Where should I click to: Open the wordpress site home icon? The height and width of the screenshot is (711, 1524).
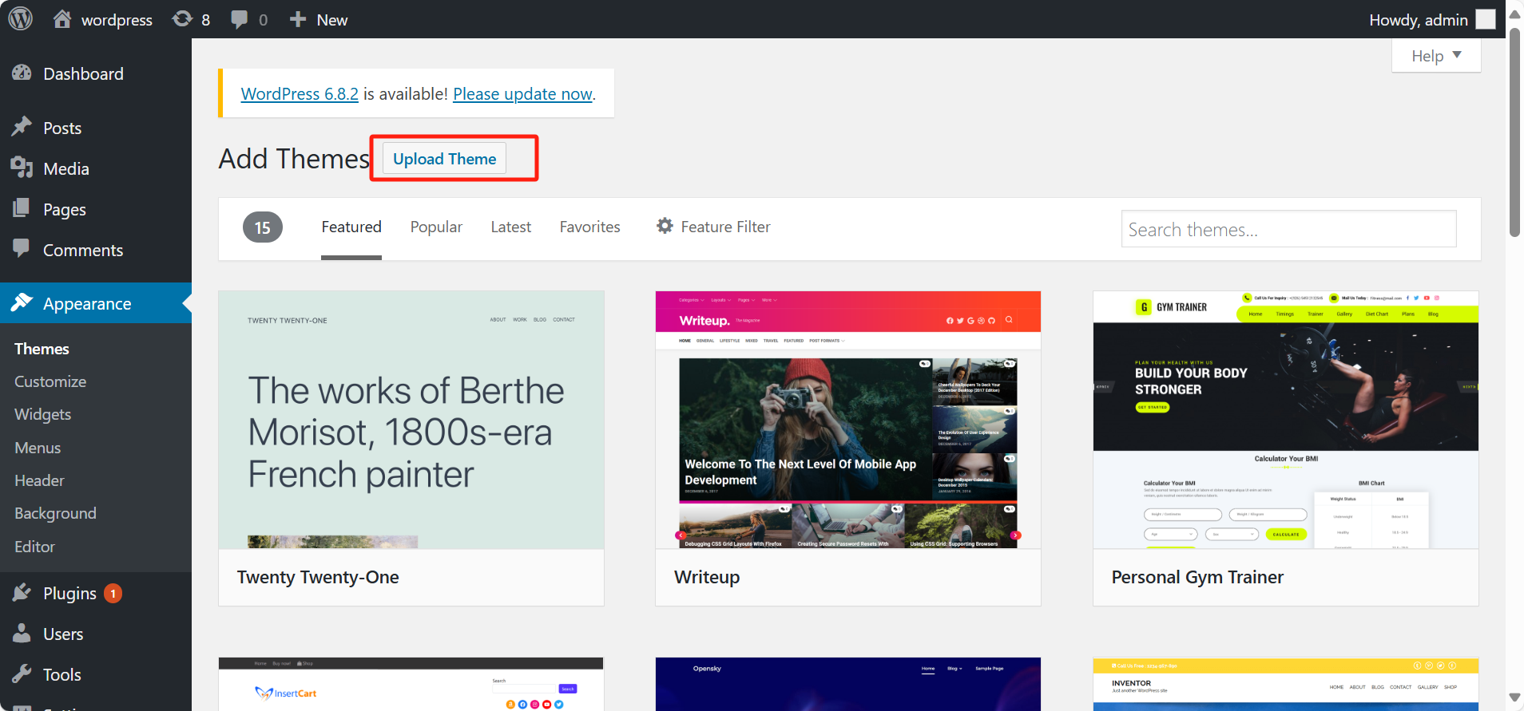[62, 19]
